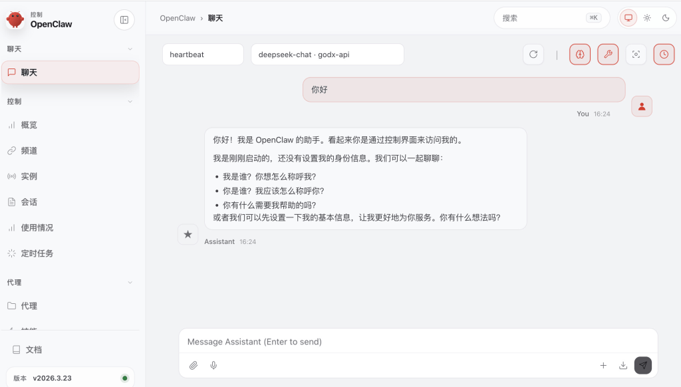Viewport: 681px width, 387px height.
Task: Check the green status dot next to version
Action: [124, 377]
